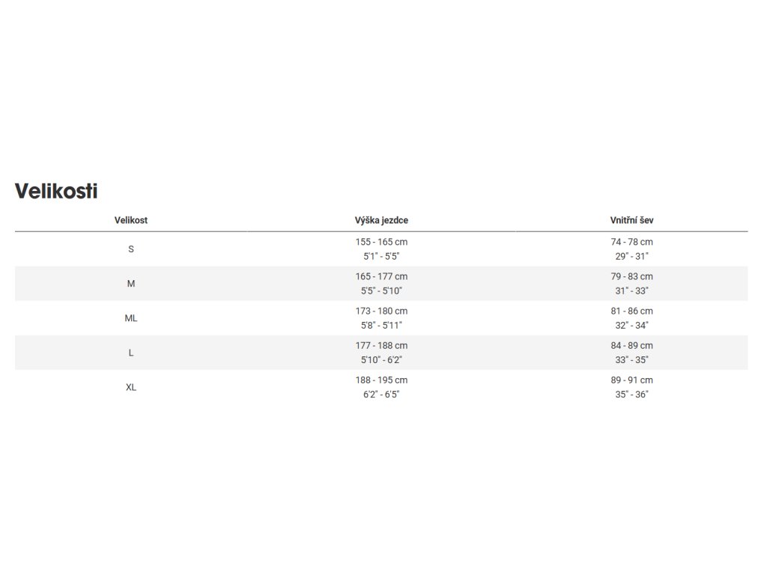Click the 177 - 188 cm rider height
Viewport: 767px width, 575px height.
click(381, 345)
